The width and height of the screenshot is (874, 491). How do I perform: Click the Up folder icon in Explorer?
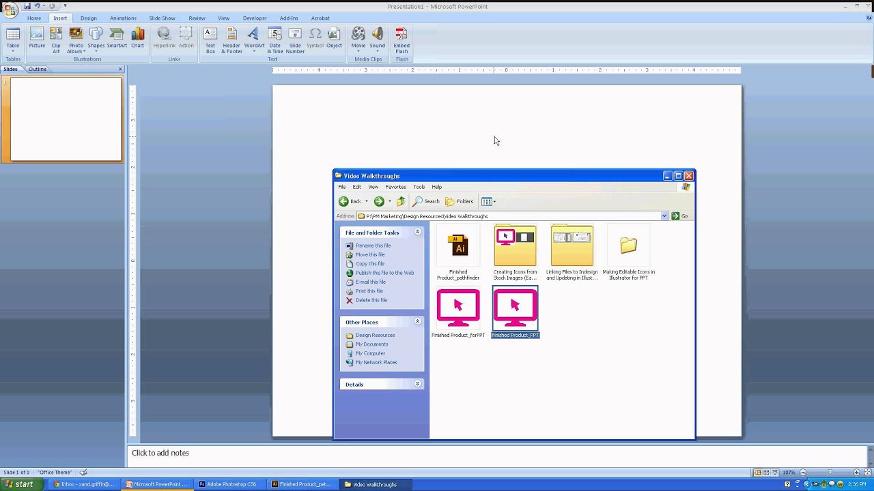[401, 201]
